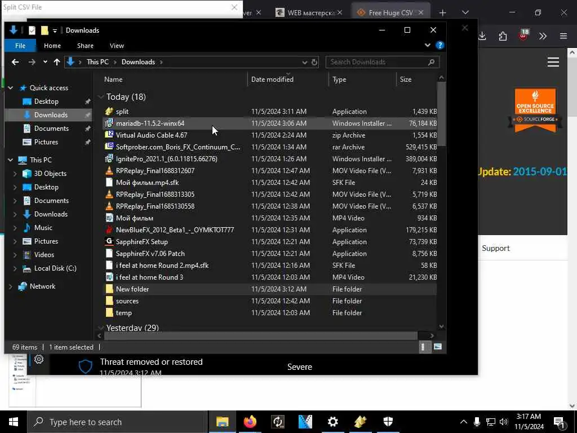This screenshot has width=577, height=433.
Task: Click the Properties quick access toolbar icon
Action: click(x=32, y=30)
